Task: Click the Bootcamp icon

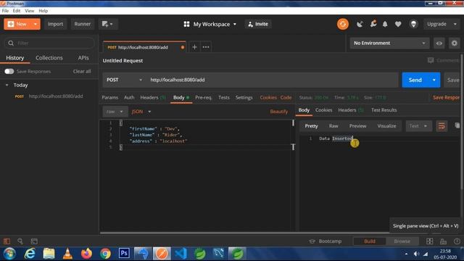Action: pos(312,241)
